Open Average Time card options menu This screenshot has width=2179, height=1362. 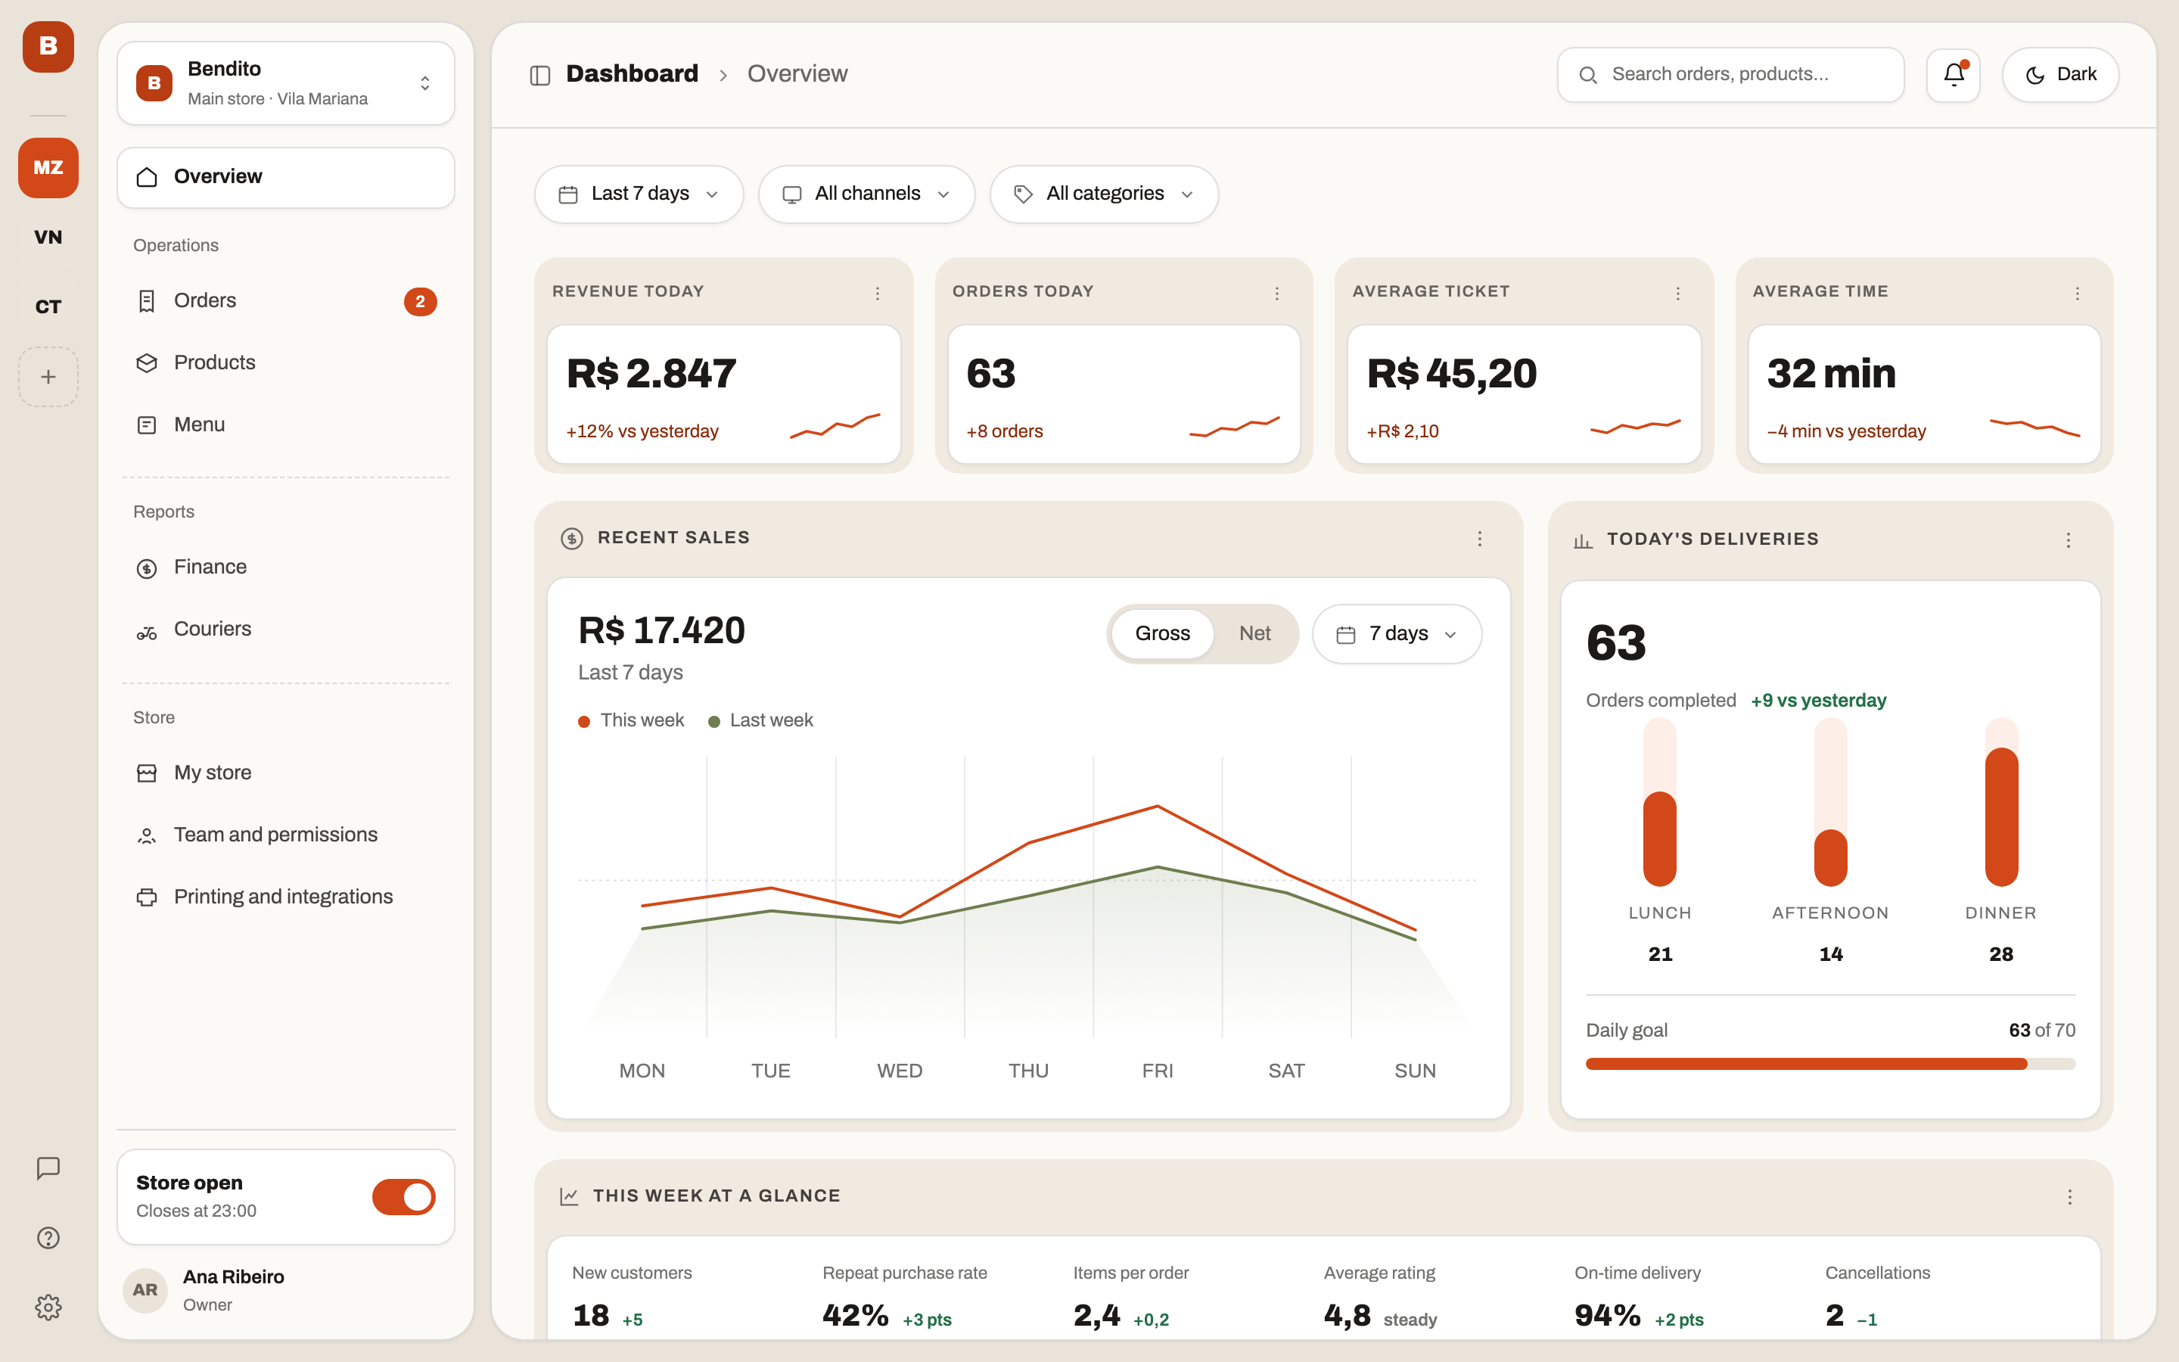point(2078,293)
